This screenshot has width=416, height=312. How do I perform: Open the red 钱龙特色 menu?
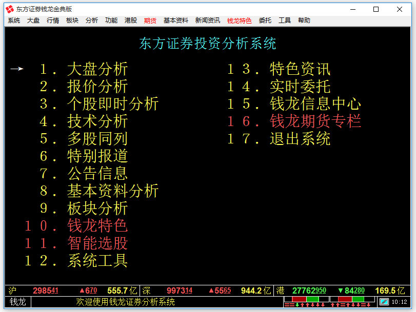point(240,20)
